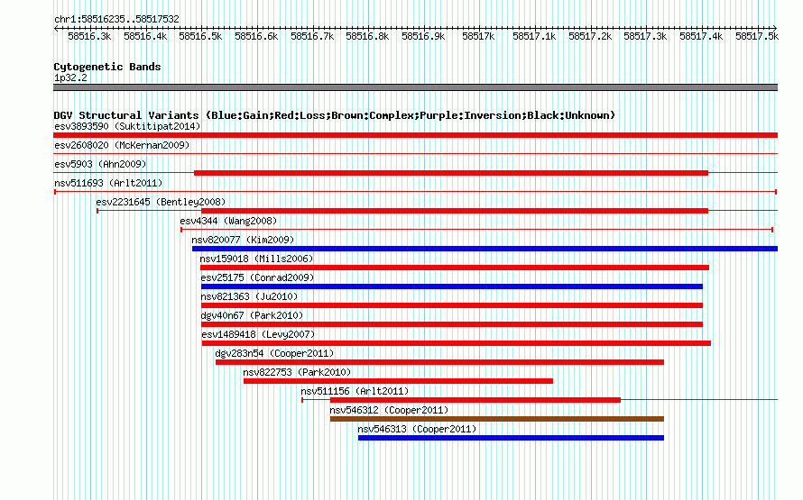Select the dgv40n67 red loss bar
The height and width of the screenshot is (500, 803).
point(452,324)
